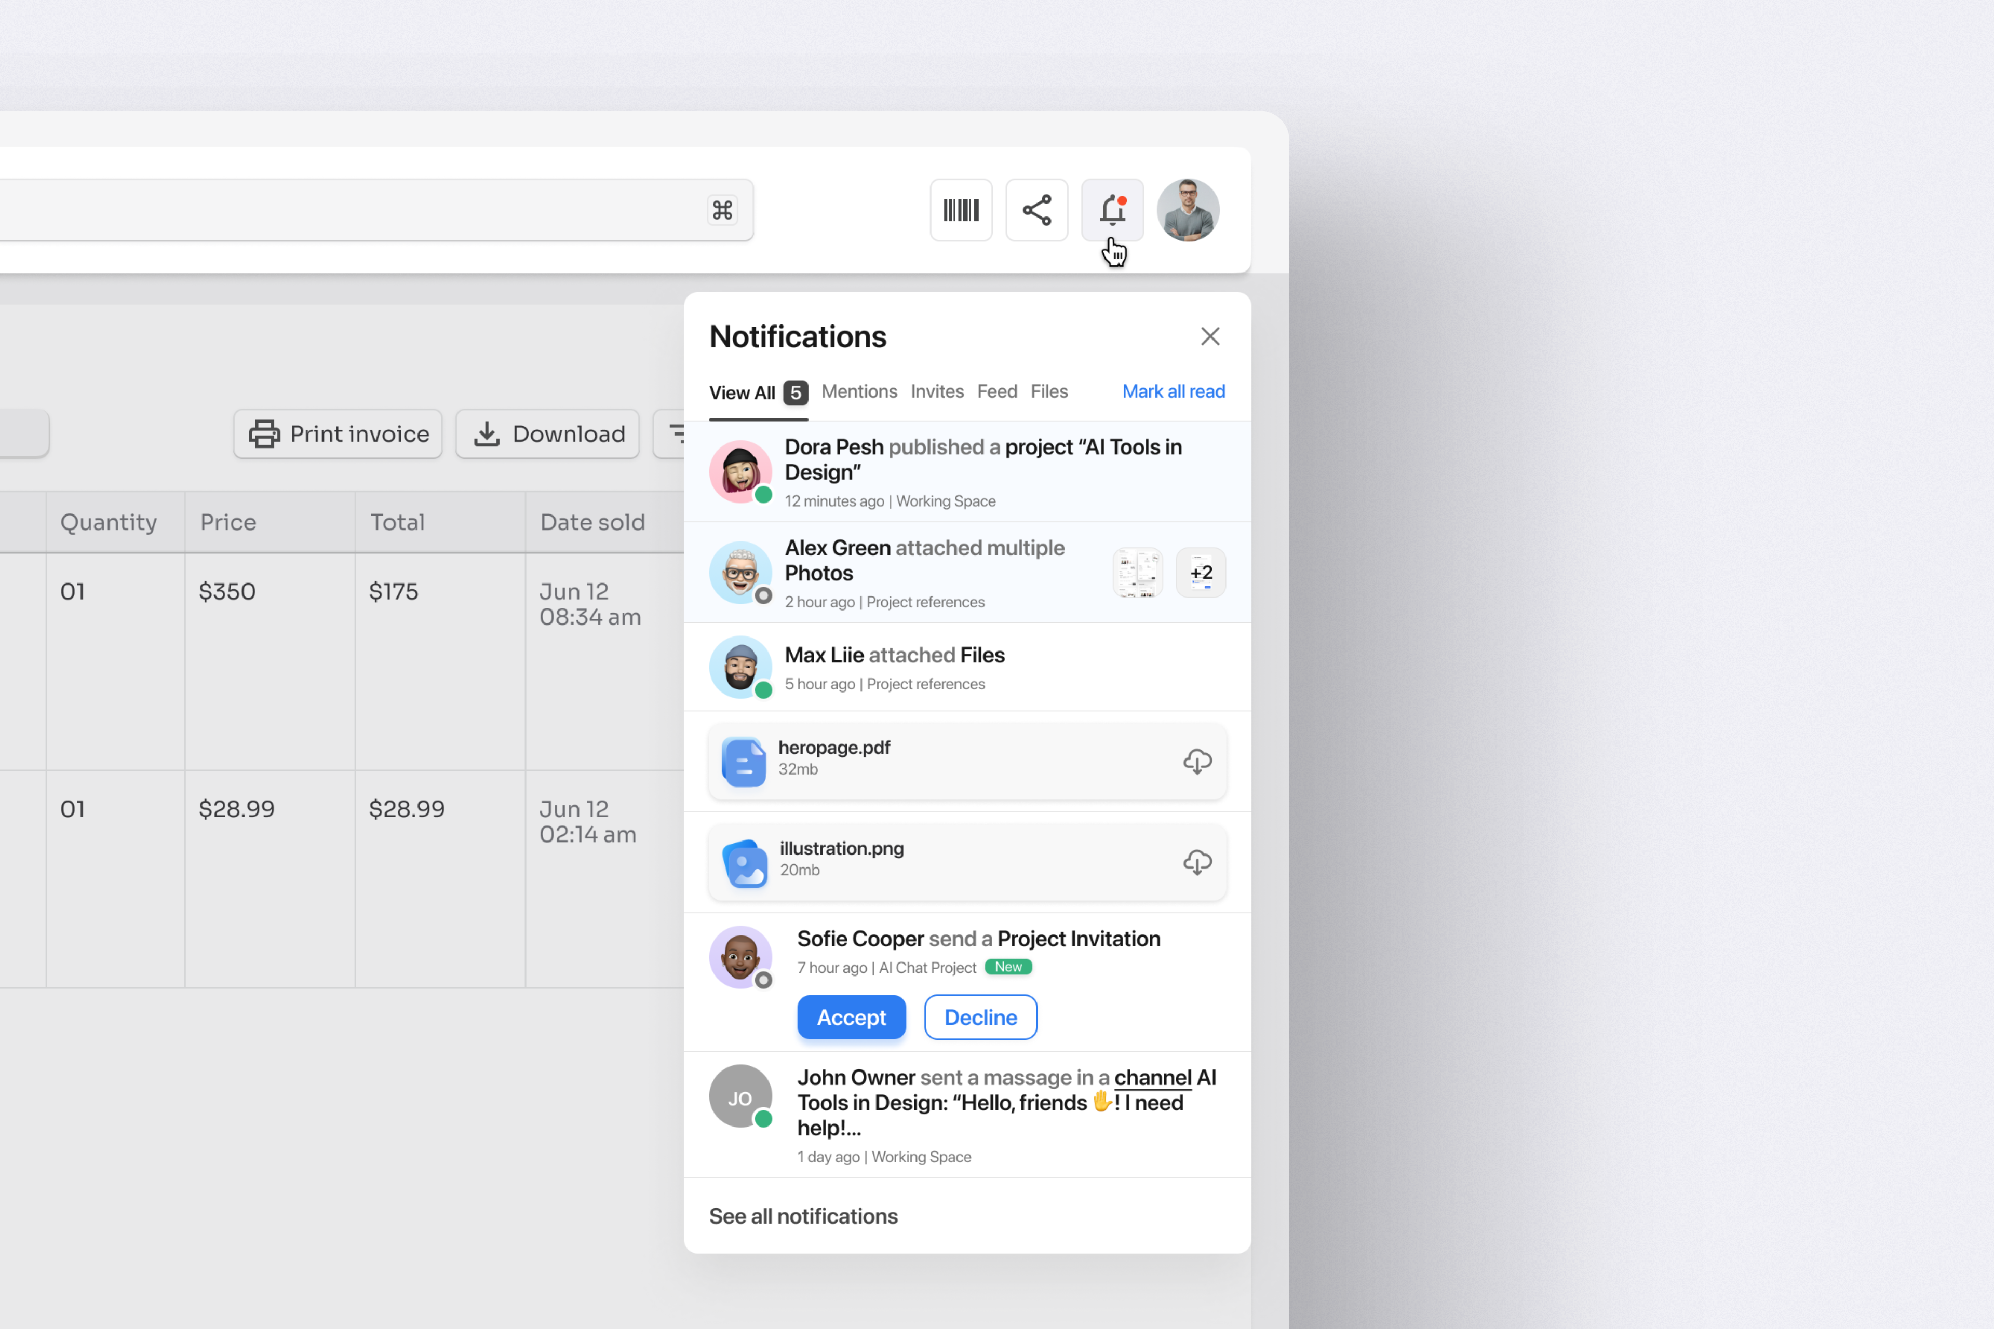This screenshot has height=1329, width=1994.
Task: Open the notifications bell icon
Action: pos(1112,209)
